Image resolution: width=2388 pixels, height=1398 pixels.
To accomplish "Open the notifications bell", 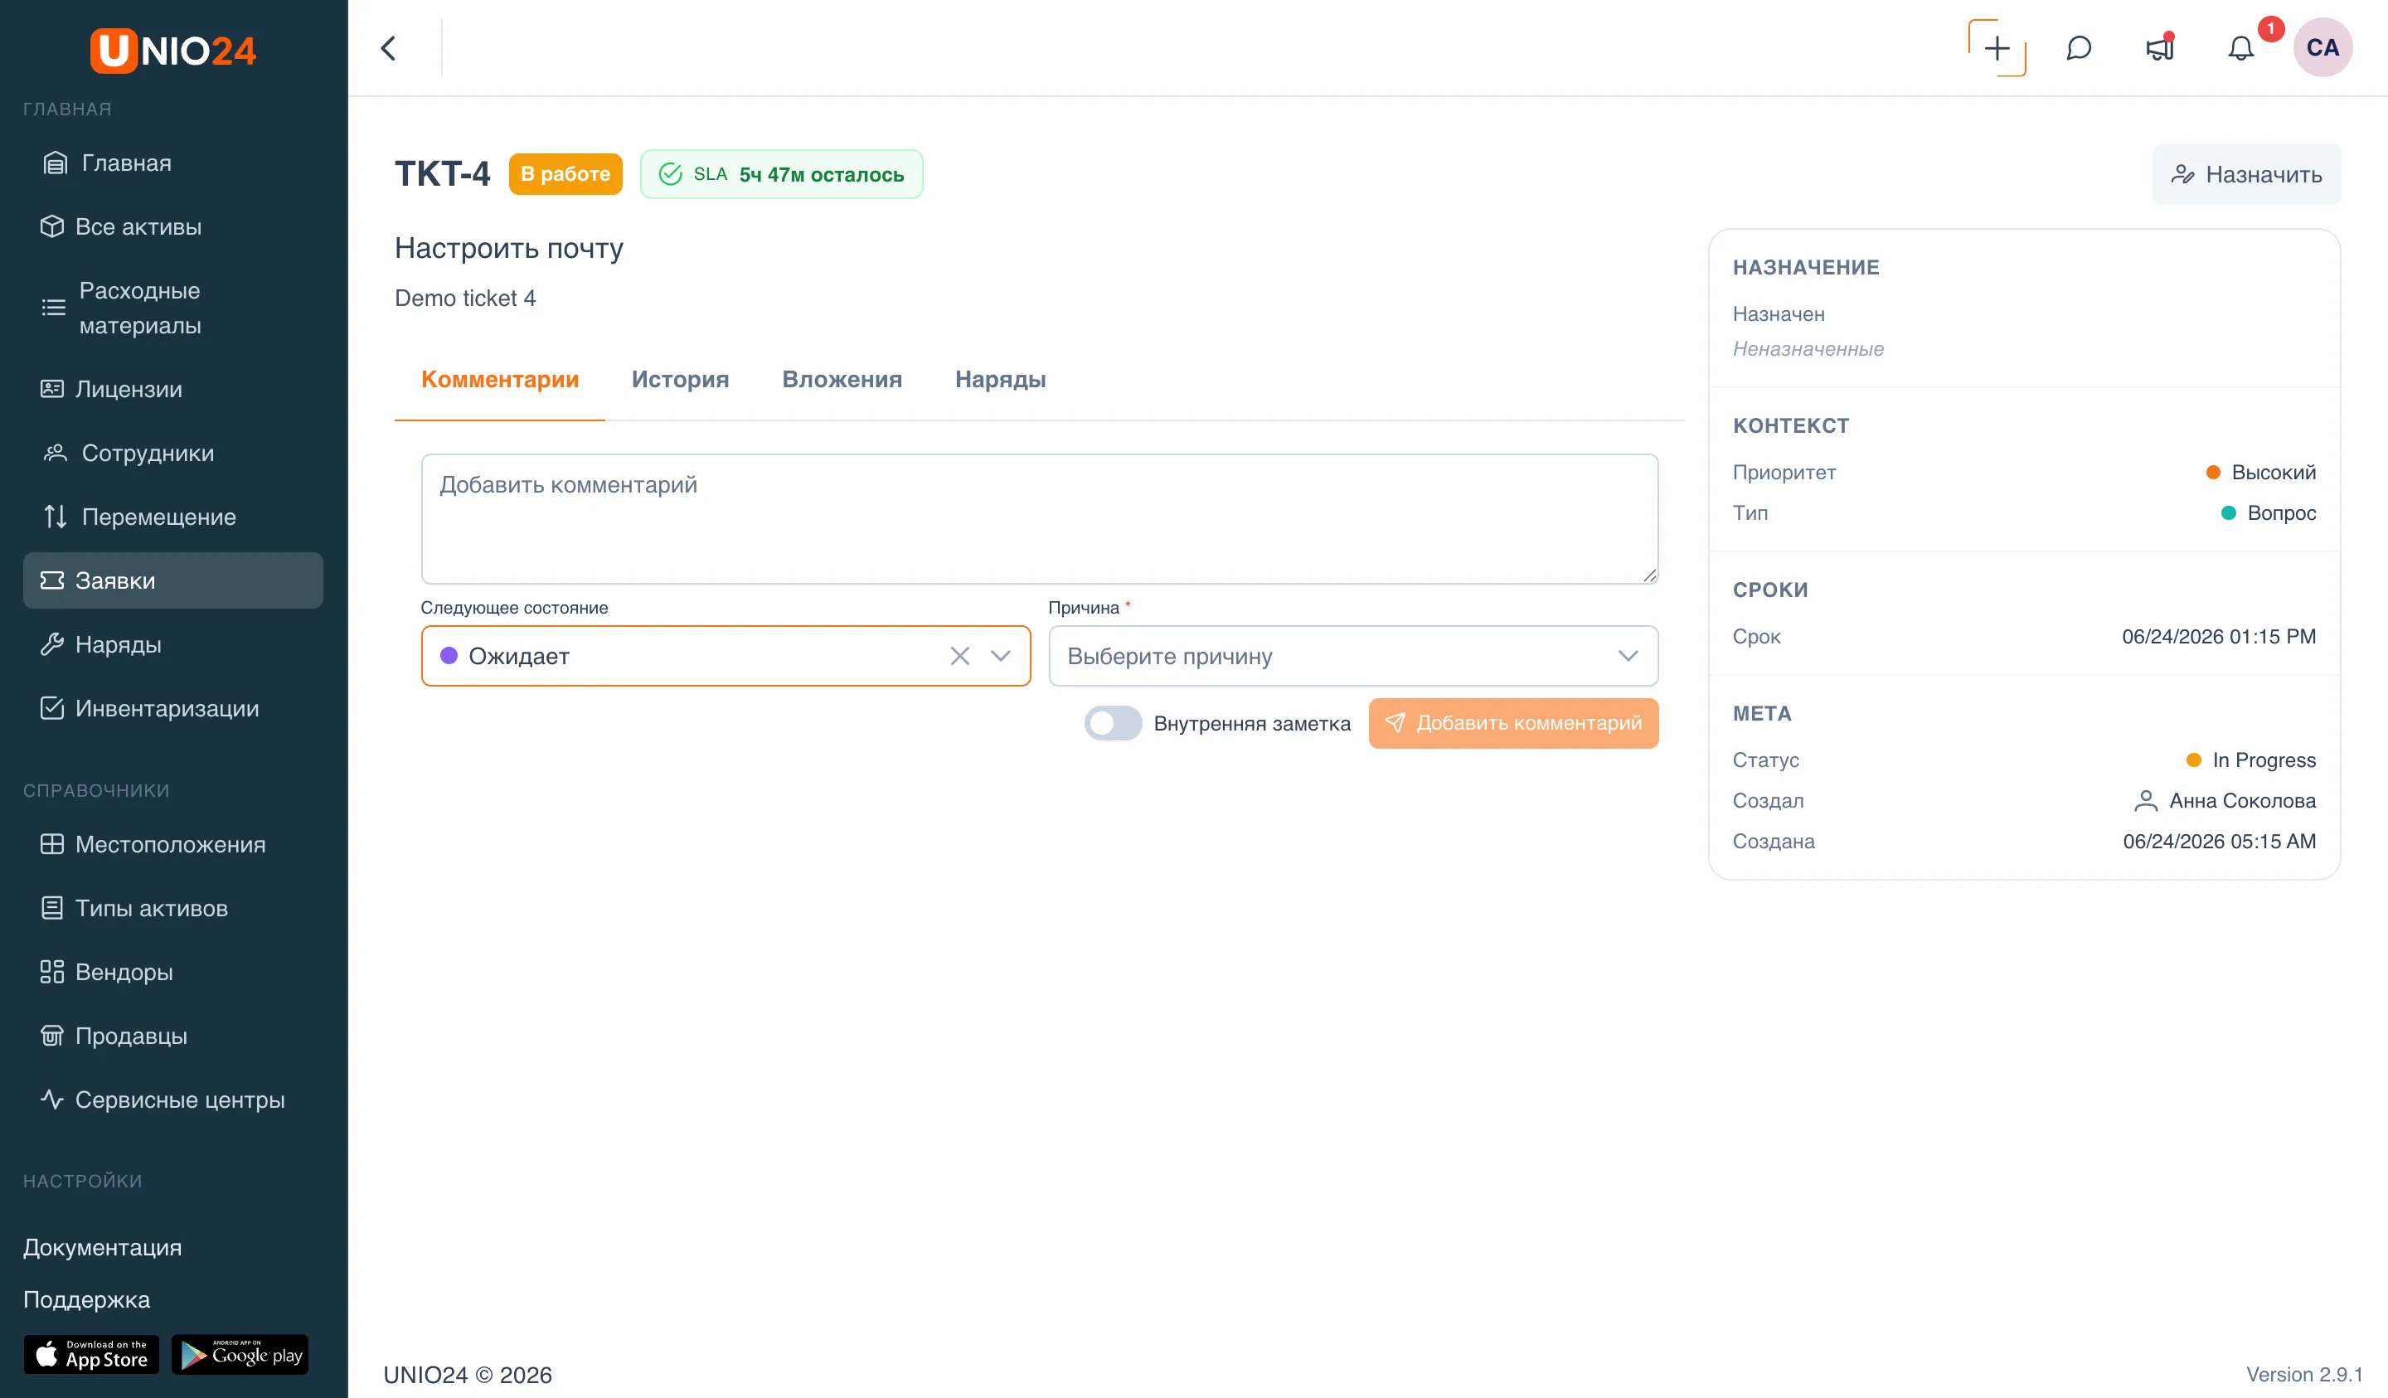I will 2240,48.
